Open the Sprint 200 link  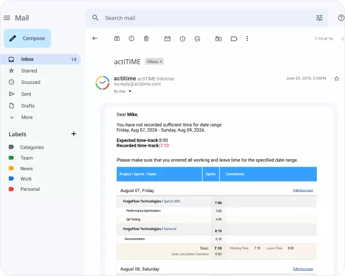[x=172, y=201]
